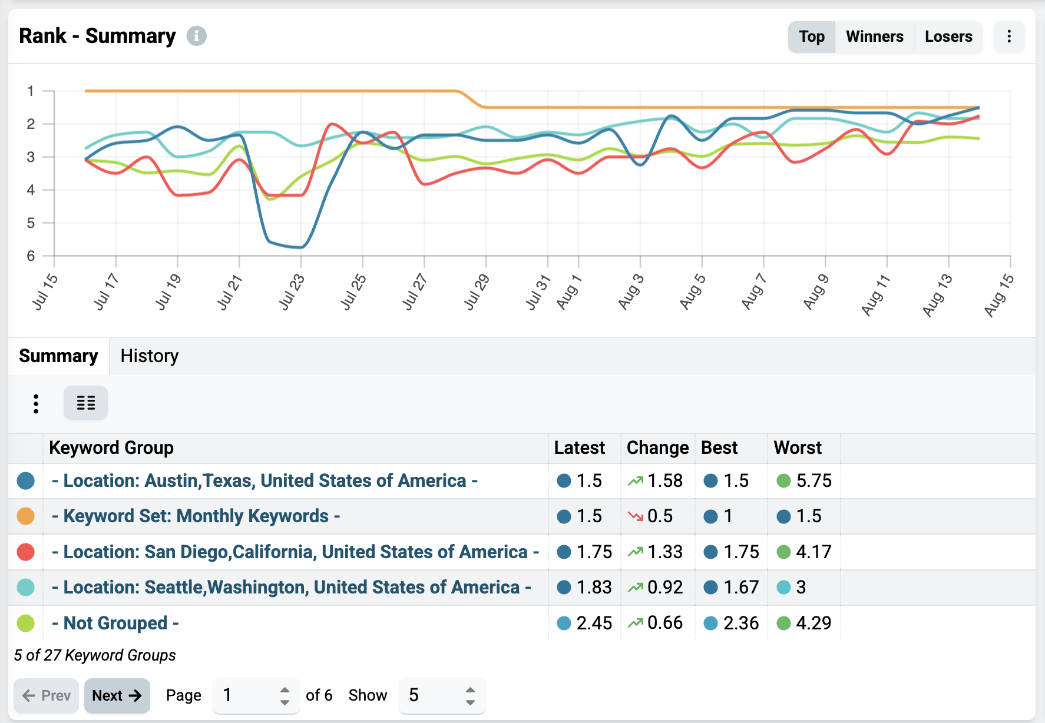The width and height of the screenshot is (1045, 723).
Task: Select the Top filter toggle
Action: (x=812, y=37)
